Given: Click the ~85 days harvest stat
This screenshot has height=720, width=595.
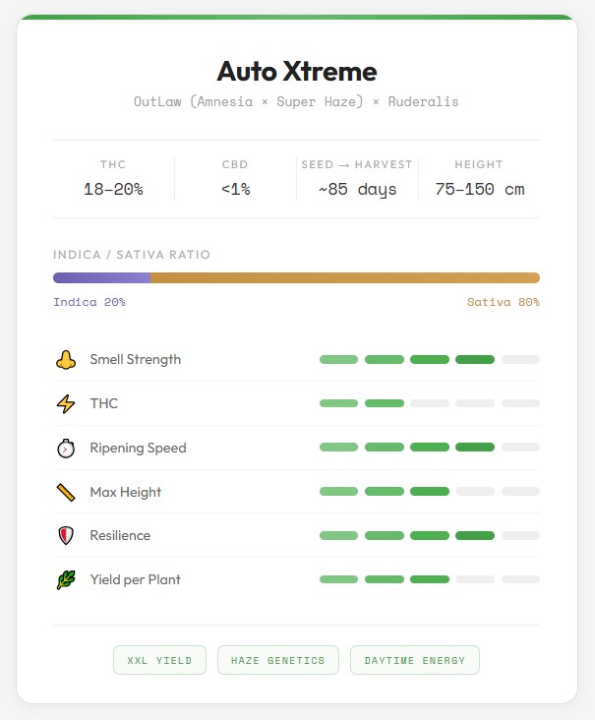Looking at the screenshot, I should coord(357,189).
